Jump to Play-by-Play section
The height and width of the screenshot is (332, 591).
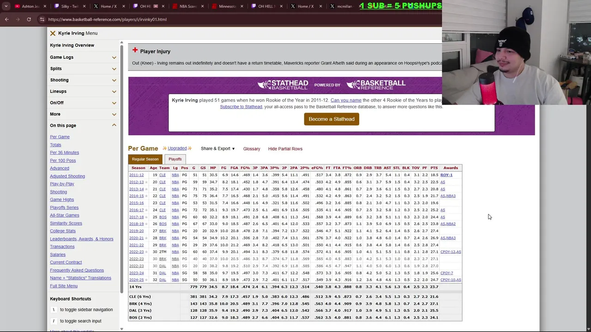(62, 184)
